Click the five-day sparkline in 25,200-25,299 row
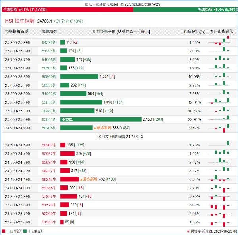 tap(220, 101)
